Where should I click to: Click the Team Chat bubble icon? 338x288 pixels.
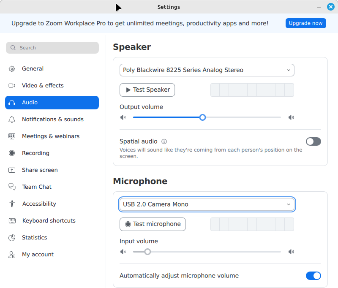tap(12, 187)
